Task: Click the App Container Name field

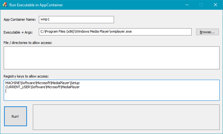Action: coord(76,19)
